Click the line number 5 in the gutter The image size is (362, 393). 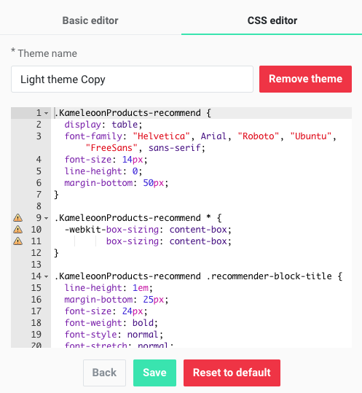click(39, 171)
